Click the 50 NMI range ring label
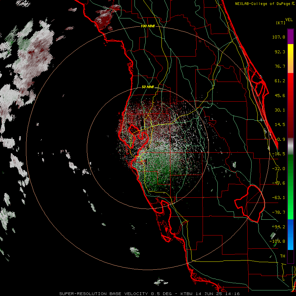 pos(148,87)
